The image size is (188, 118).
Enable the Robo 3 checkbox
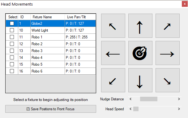click(x=12, y=51)
